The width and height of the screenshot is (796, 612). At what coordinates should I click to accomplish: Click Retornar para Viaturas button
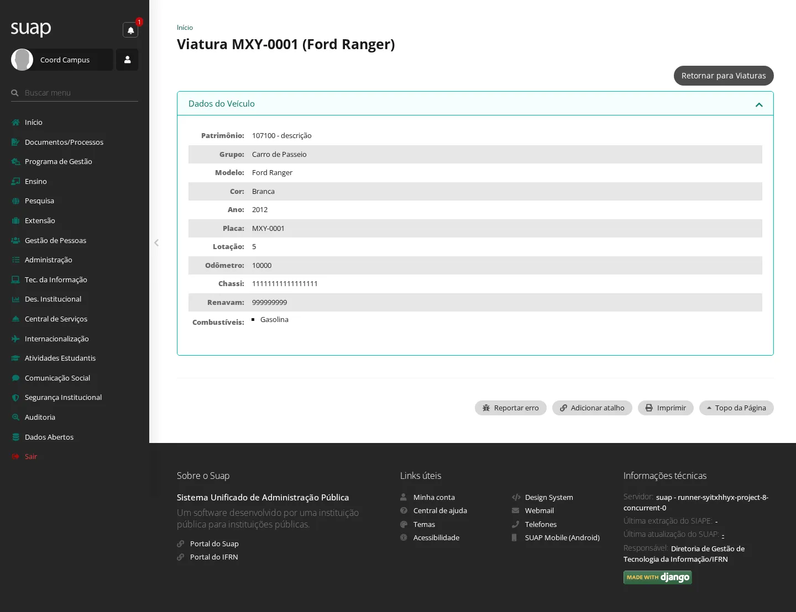tap(724, 76)
